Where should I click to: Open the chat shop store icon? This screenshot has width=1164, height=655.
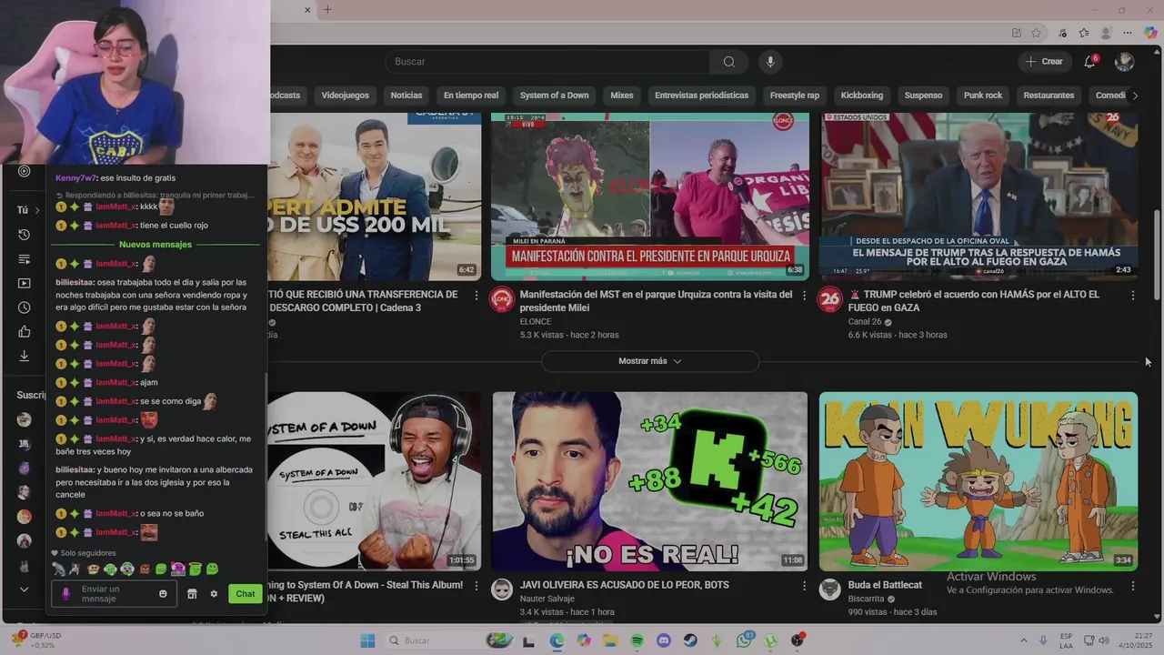[x=192, y=594]
